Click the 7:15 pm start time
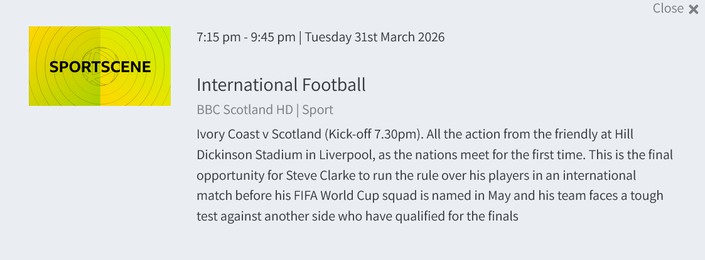 tap(218, 37)
